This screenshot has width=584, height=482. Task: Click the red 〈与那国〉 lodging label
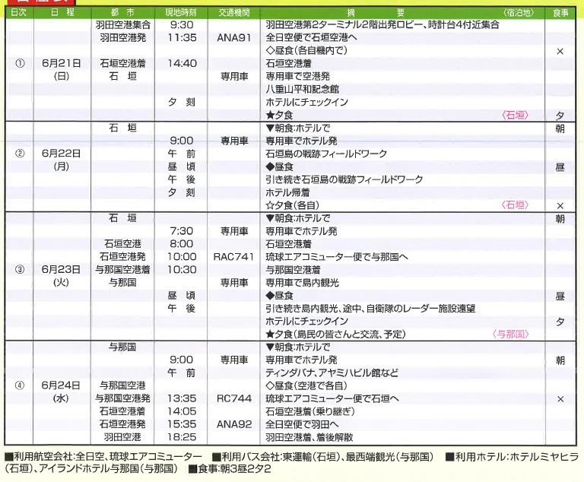pyautogui.click(x=511, y=334)
